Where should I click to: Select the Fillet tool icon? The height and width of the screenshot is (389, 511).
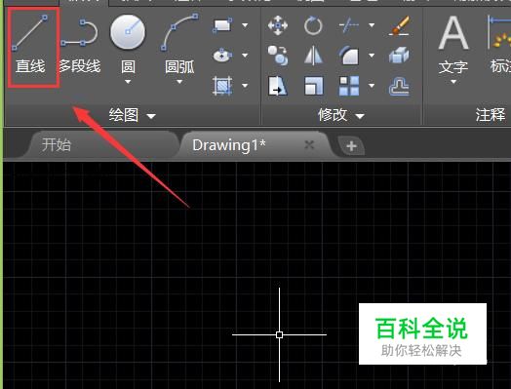point(349,56)
